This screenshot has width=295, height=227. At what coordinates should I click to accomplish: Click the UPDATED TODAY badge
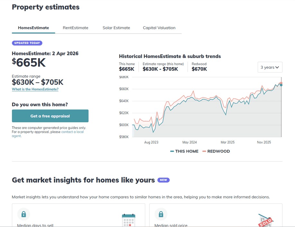click(x=27, y=43)
